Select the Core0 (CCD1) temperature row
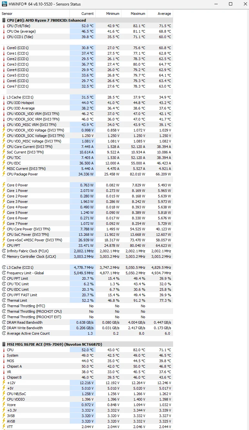 87,48
